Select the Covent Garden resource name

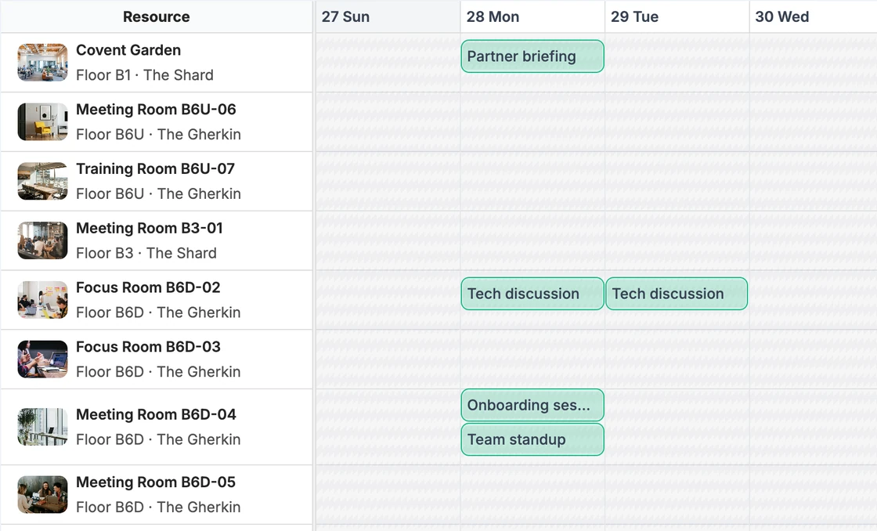pos(128,50)
